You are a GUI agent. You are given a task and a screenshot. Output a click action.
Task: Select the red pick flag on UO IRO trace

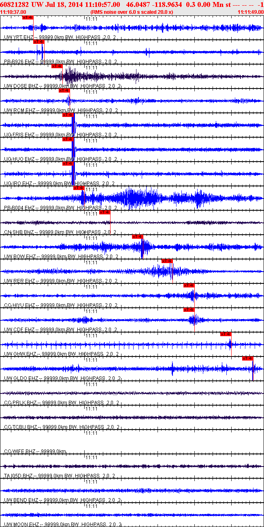click(68, 164)
